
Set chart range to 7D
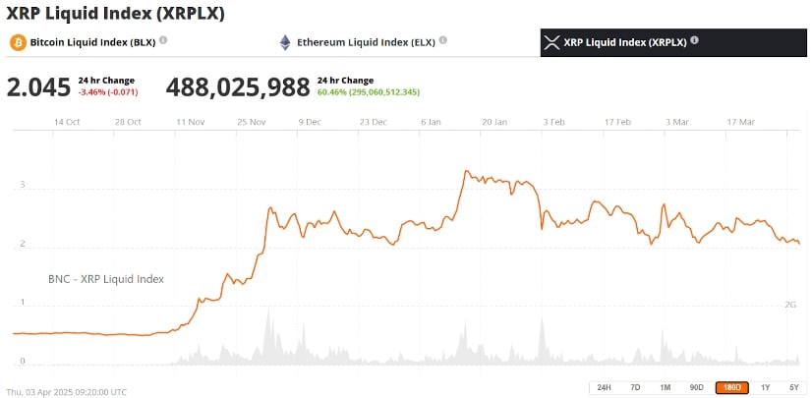tap(635, 387)
